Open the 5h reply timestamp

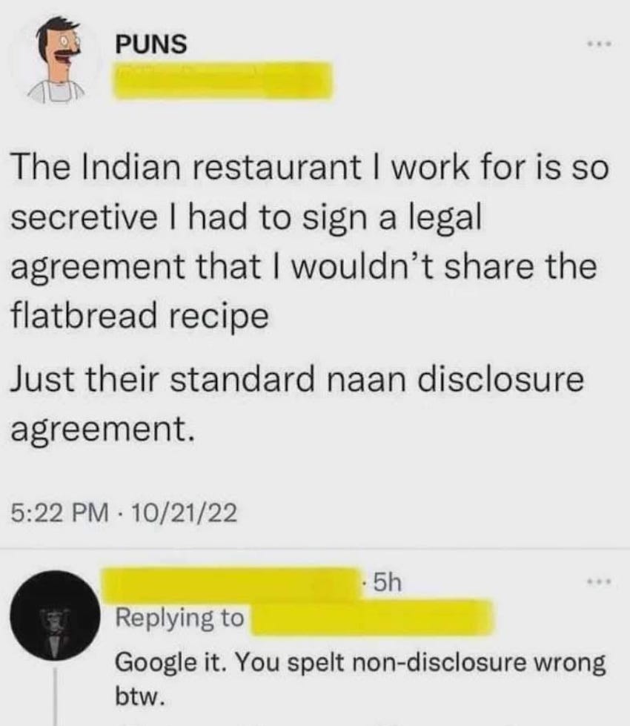pos(387,582)
